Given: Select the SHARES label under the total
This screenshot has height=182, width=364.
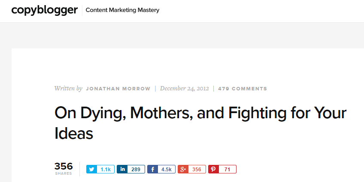Looking at the screenshot, I should 64,173.
